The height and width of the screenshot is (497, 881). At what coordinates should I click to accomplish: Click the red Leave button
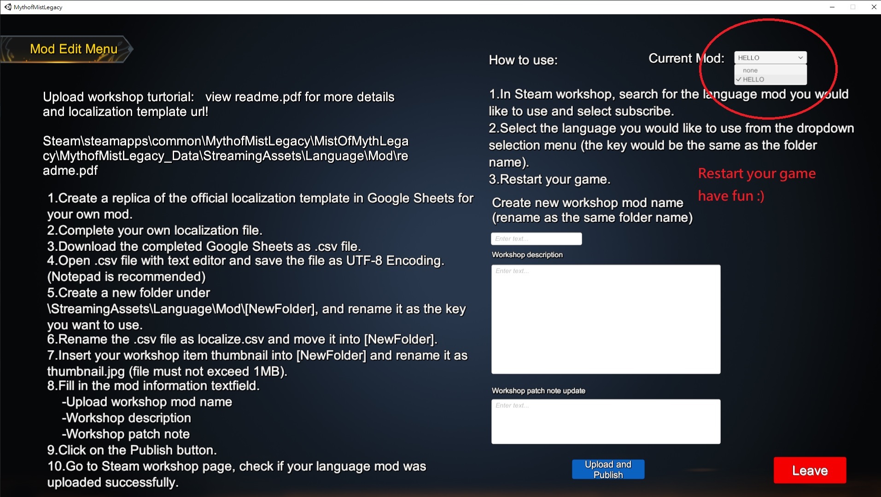(810, 470)
